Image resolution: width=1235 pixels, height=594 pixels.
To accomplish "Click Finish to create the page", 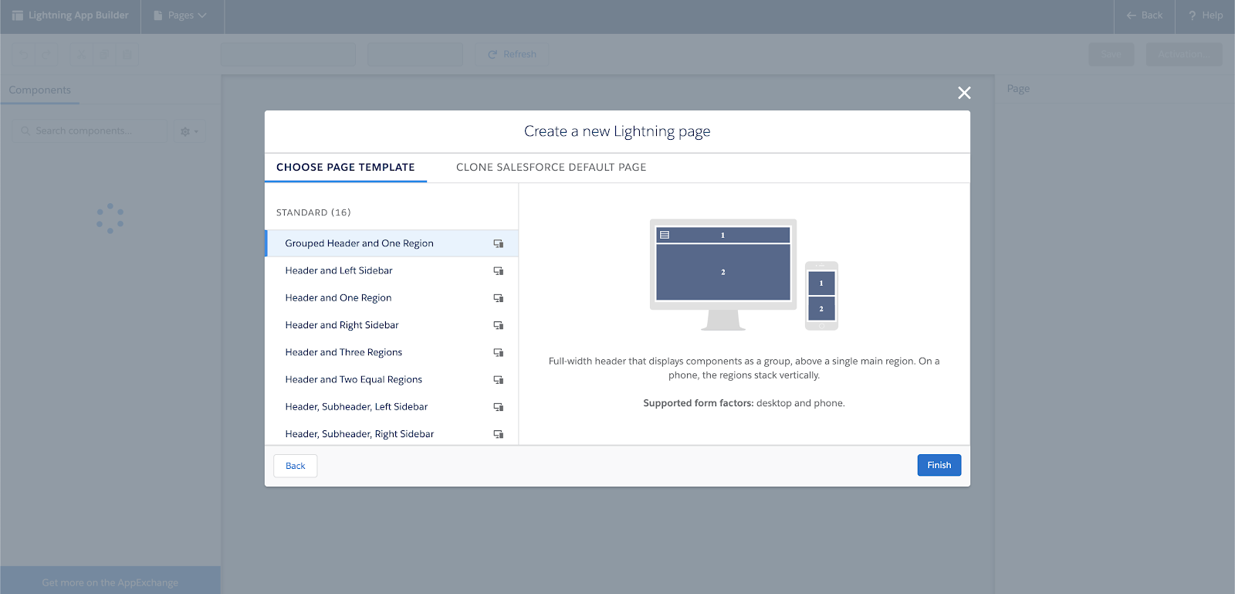I will [x=939, y=465].
